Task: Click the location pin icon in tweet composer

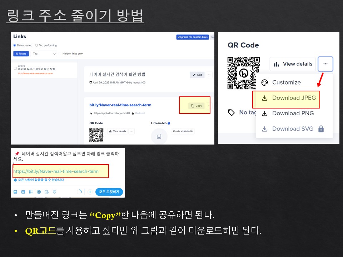Action: (54, 192)
